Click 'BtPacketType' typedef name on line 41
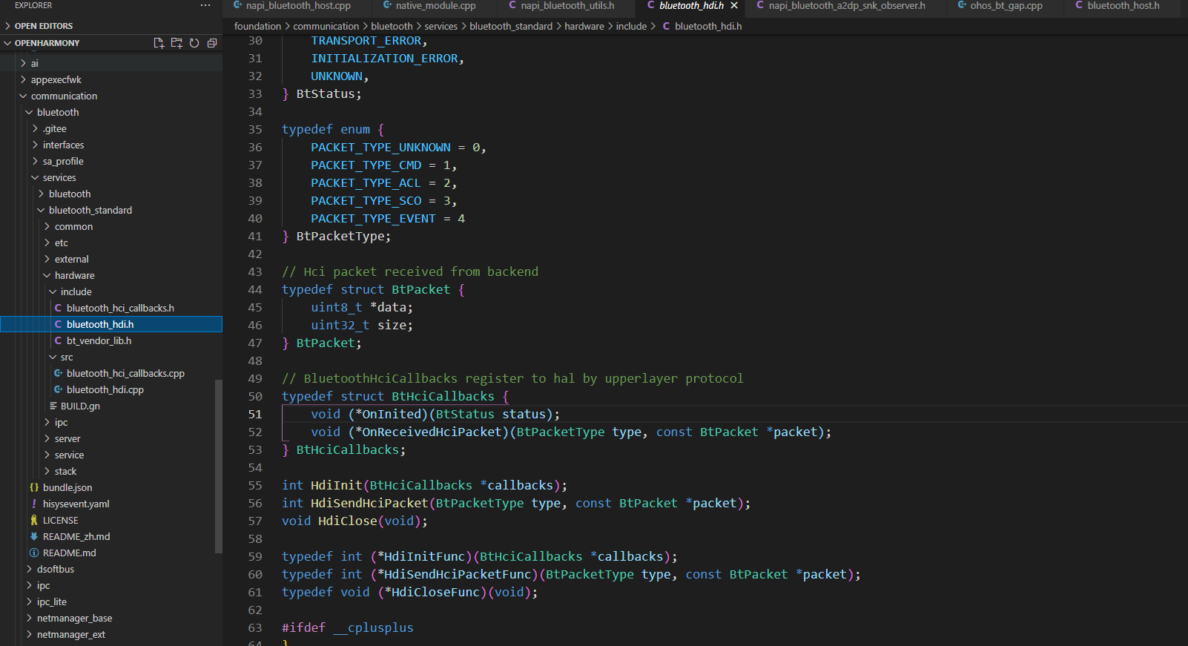 [340, 236]
